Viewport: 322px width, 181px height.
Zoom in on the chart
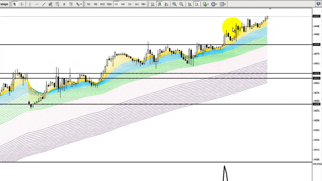pos(174,4)
